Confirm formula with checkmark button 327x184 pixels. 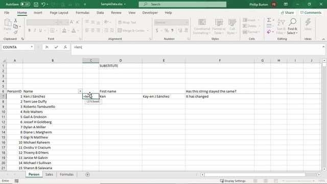56,47
